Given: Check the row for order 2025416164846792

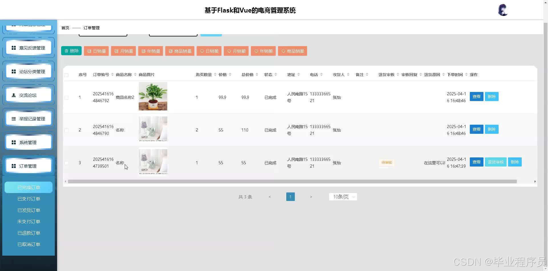Looking at the screenshot, I should click(x=67, y=97).
